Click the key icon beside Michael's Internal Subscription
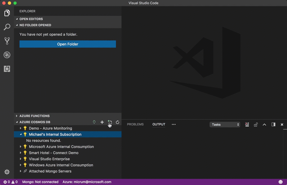The width and height of the screenshot is (287, 185). (25, 135)
